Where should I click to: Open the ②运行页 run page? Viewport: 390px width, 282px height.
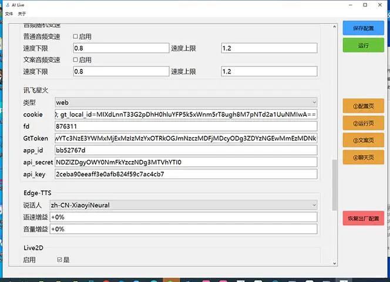point(363,123)
